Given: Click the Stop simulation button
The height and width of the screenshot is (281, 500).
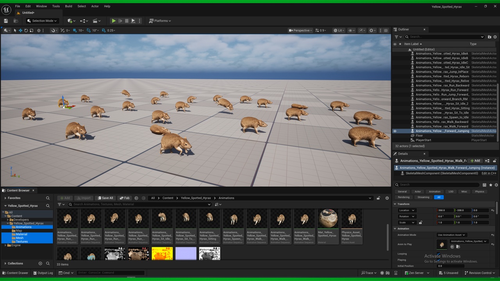Looking at the screenshot, I should [x=127, y=21].
